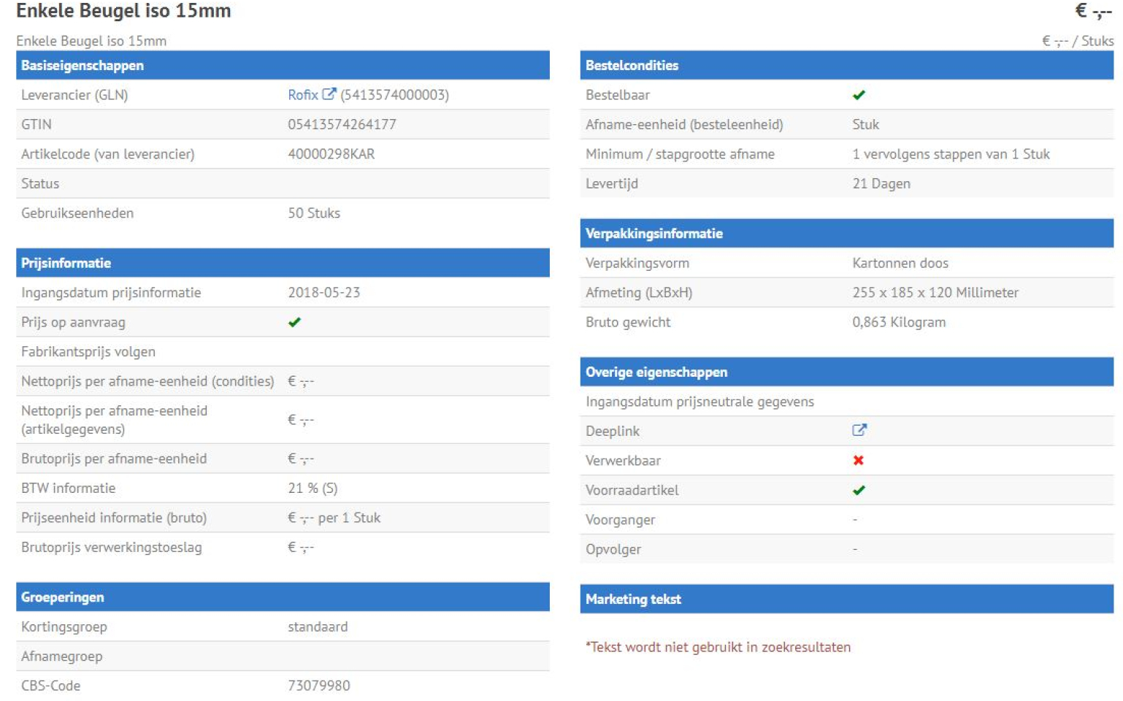Click the green checkmark for Voorraadartikel

[859, 490]
